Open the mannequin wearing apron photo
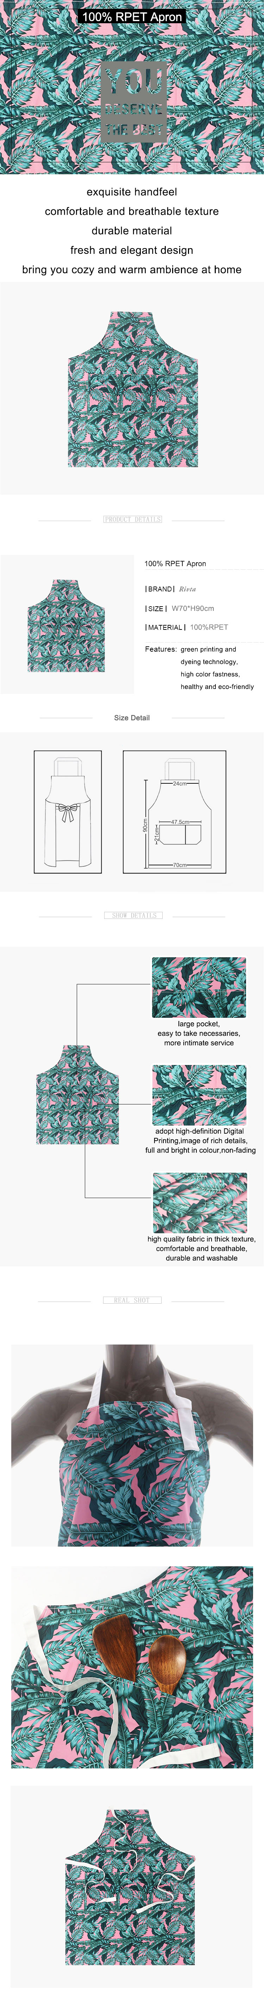Image resolution: width=264 pixels, height=1999 pixels. coord(132,1445)
